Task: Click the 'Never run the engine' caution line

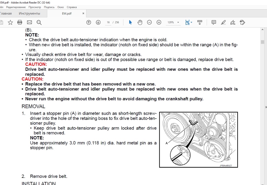Action: pyautogui.click(x=114, y=99)
